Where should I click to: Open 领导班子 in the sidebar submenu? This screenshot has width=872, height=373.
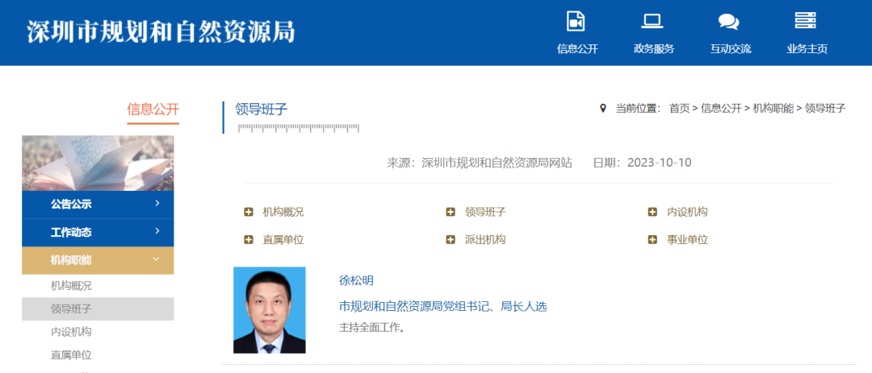98,309
